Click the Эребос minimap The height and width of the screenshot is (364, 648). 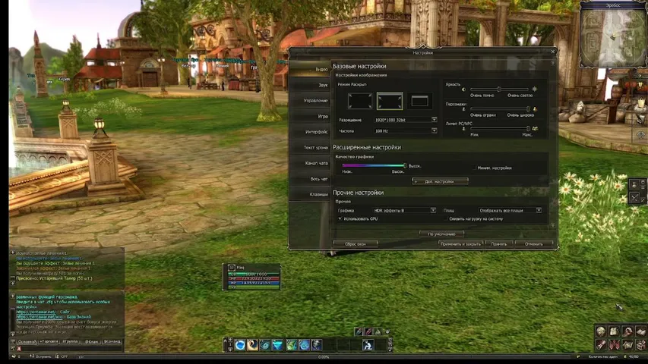613,38
